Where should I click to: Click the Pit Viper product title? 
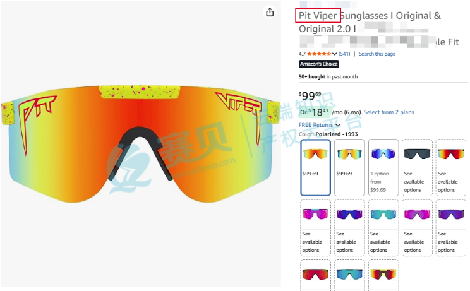[x=318, y=16]
